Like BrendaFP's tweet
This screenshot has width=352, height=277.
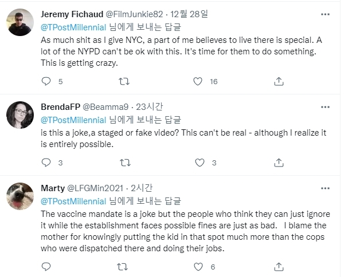[199, 163]
